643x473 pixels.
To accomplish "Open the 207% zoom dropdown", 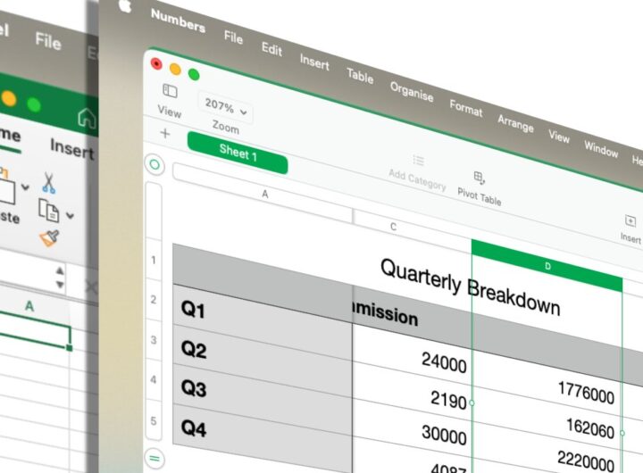I will coord(226,106).
